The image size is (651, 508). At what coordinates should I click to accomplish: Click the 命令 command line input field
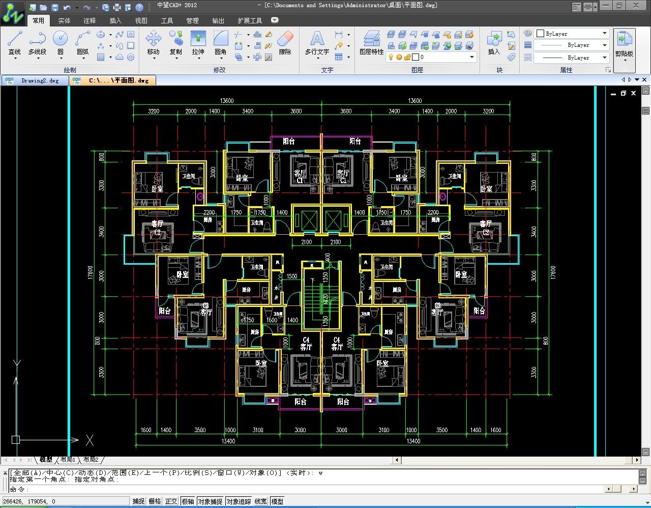coord(305,489)
